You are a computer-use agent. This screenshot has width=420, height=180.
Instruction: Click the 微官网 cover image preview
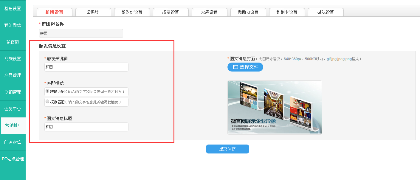click(274, 107)
